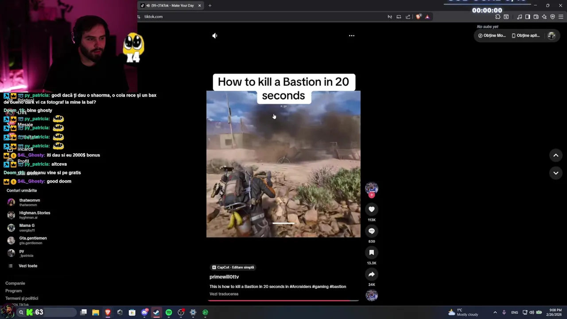Open spinning sound disc below share
Screen dimensions: 567x319
point(372,296)
